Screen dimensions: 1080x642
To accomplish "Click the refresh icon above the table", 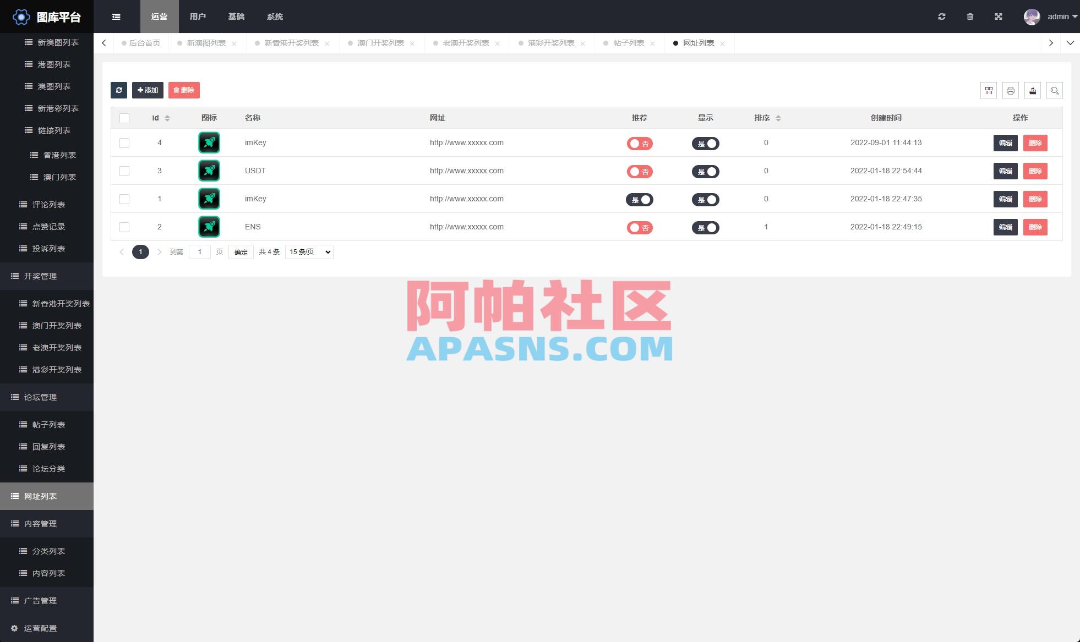I will pyautogui.click(x=119, y=90).
